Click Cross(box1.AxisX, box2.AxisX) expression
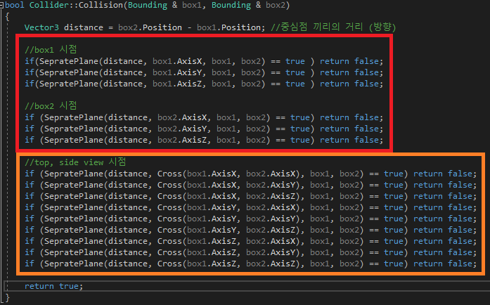Viewport: 490px width, 305px height. pos(228,174)
